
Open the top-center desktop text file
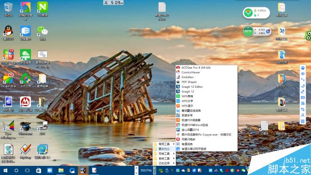[162, 11]
